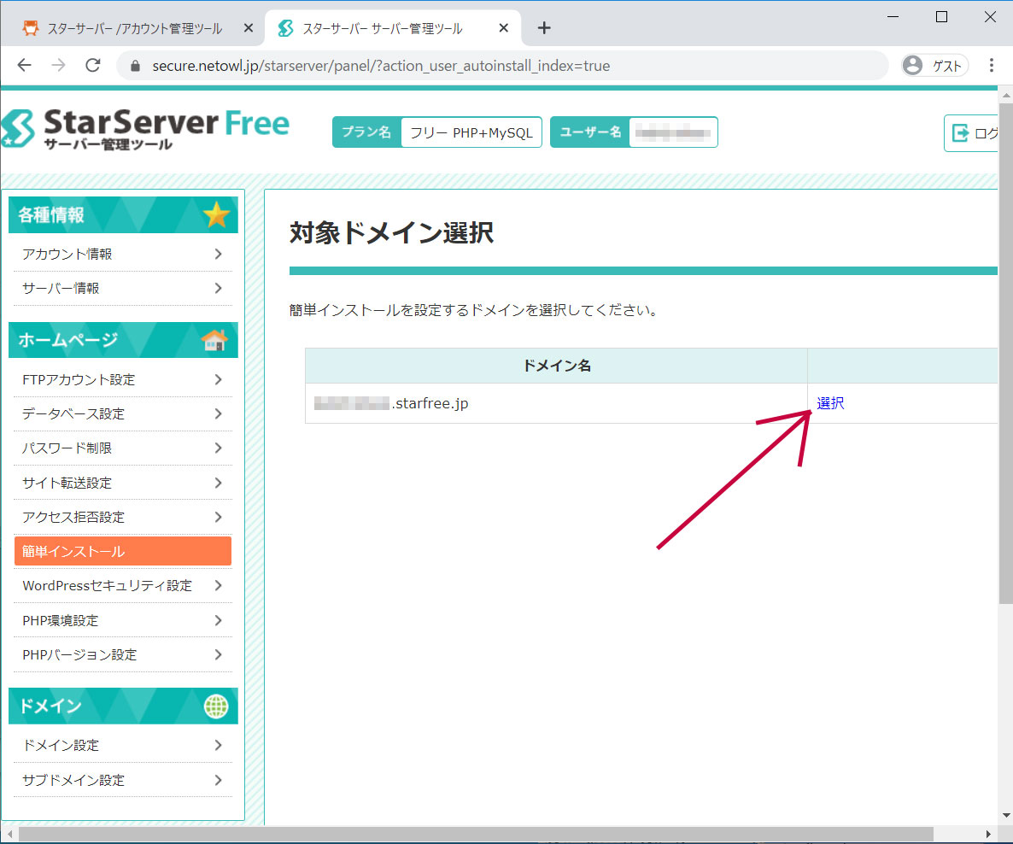Go to データベース設定
Viewport: 1013px width, 844px height.
[x=123, y=413]
